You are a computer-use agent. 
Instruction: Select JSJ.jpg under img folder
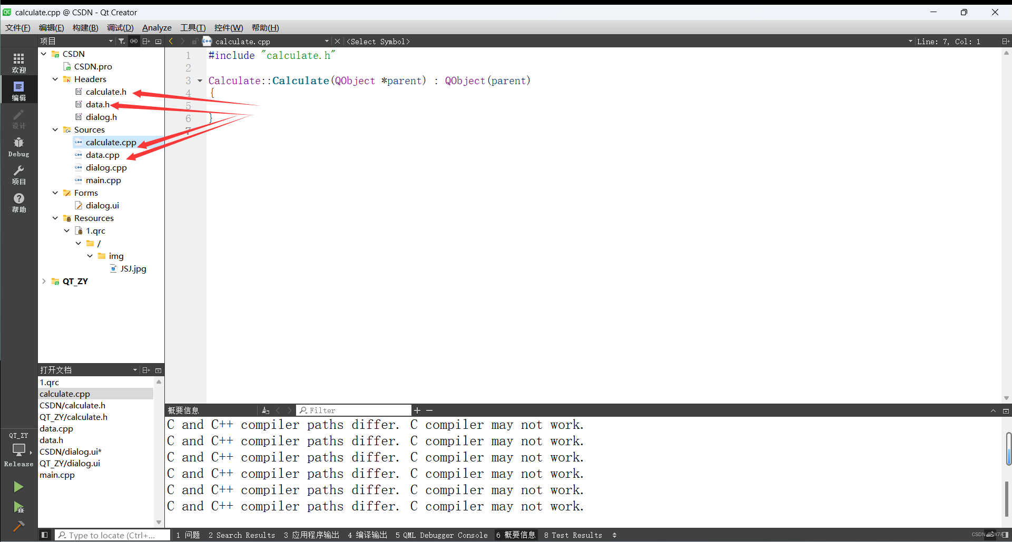pos(133,268)
